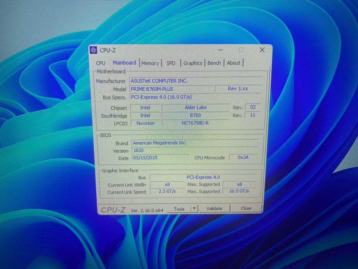The image size is (358, 269).
Task: Click the Intel value in the Chipset row
Action: point(145,108)
